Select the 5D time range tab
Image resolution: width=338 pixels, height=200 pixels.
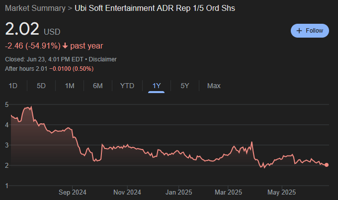pyautogui.click(x=41, y=86)
